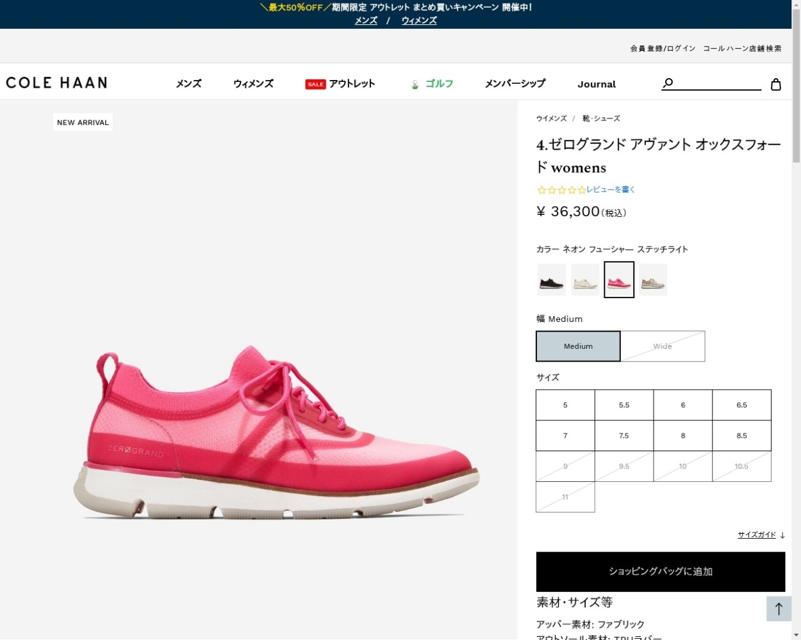801x640 pixels.
Task: Choose size 8
Action: click(x=683, y=436)
